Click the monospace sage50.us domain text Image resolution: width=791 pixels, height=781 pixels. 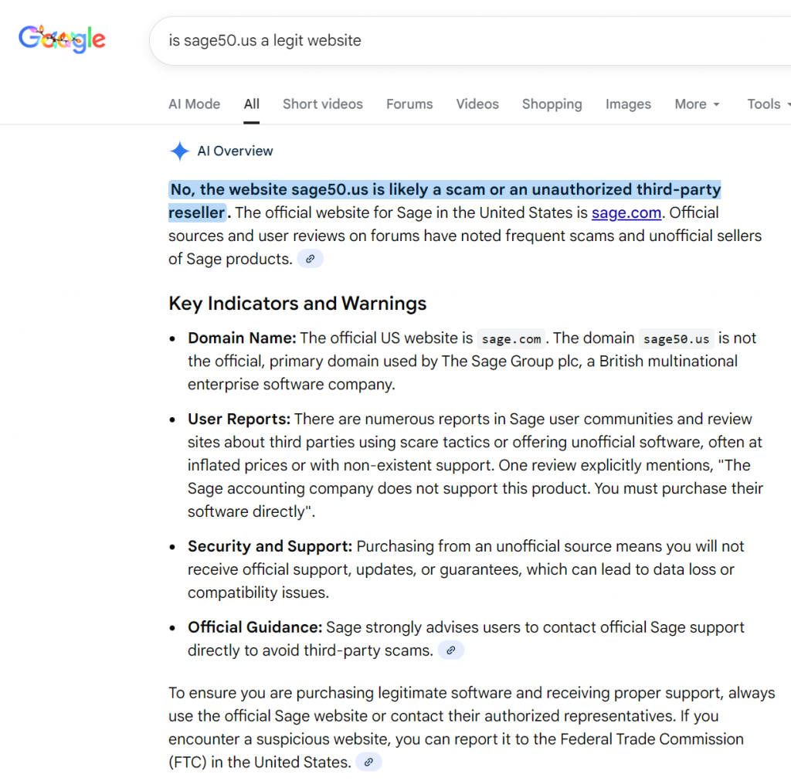point(676,339)
